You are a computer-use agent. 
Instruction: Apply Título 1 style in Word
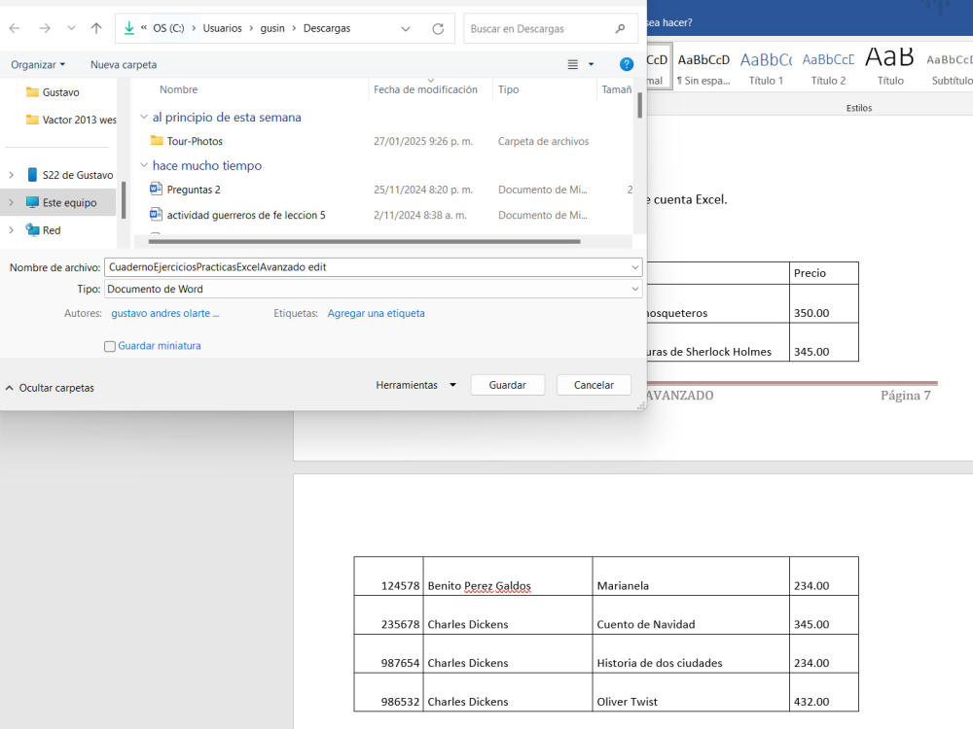pyautogui.click(x=766, y=68)
